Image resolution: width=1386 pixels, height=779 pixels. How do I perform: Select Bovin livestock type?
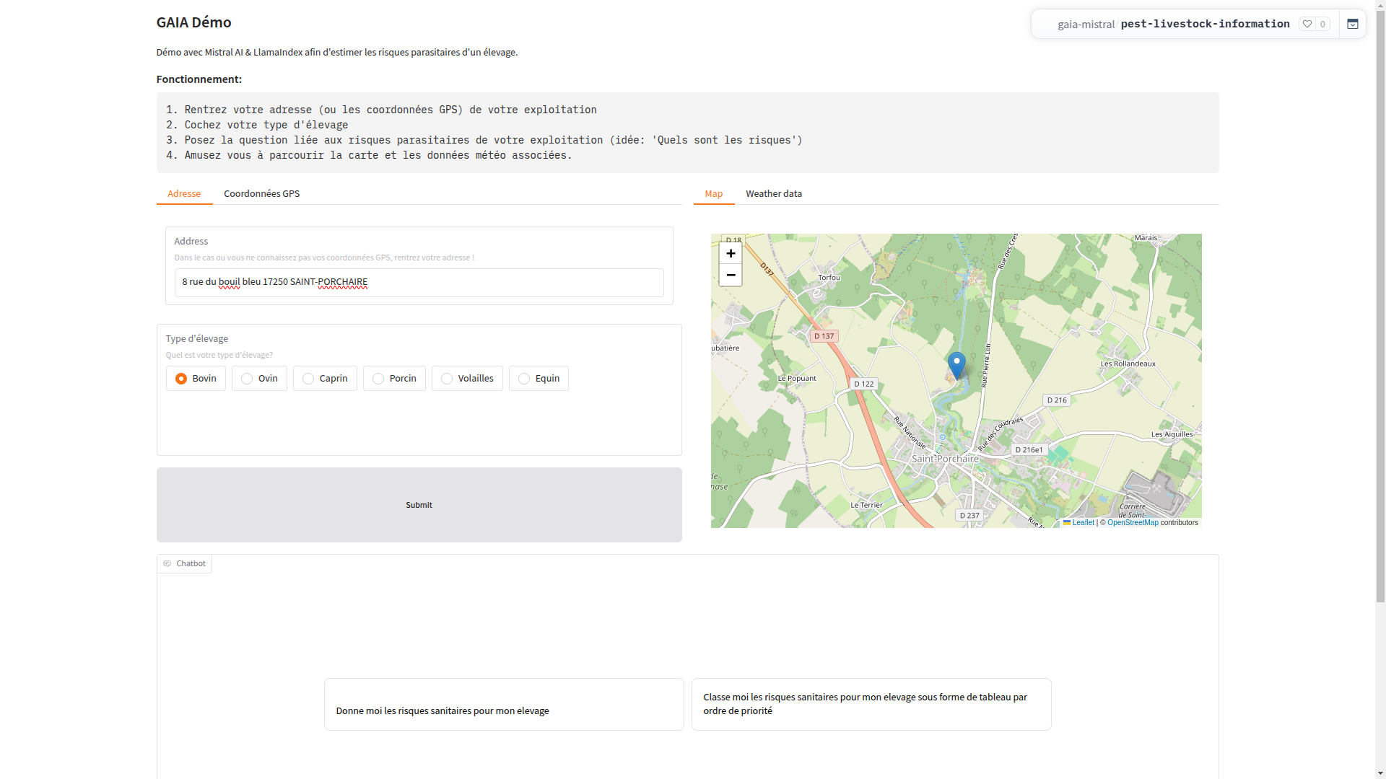(196, 379)
